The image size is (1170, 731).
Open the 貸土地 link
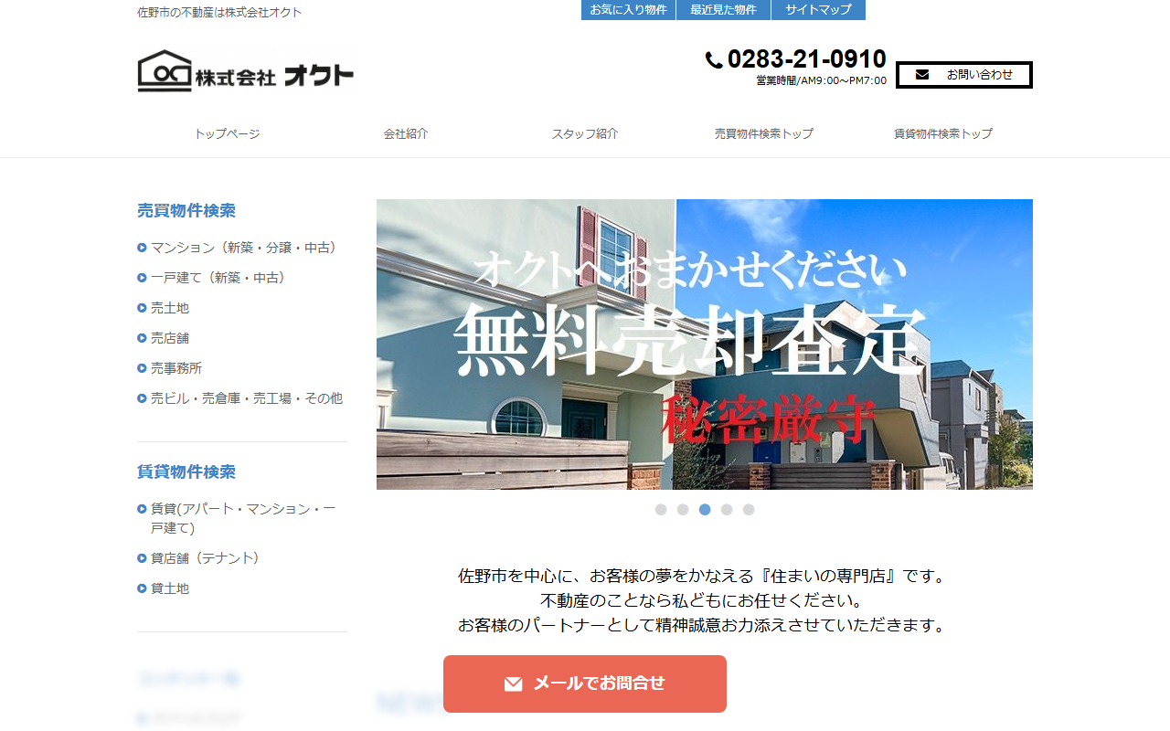170,588
